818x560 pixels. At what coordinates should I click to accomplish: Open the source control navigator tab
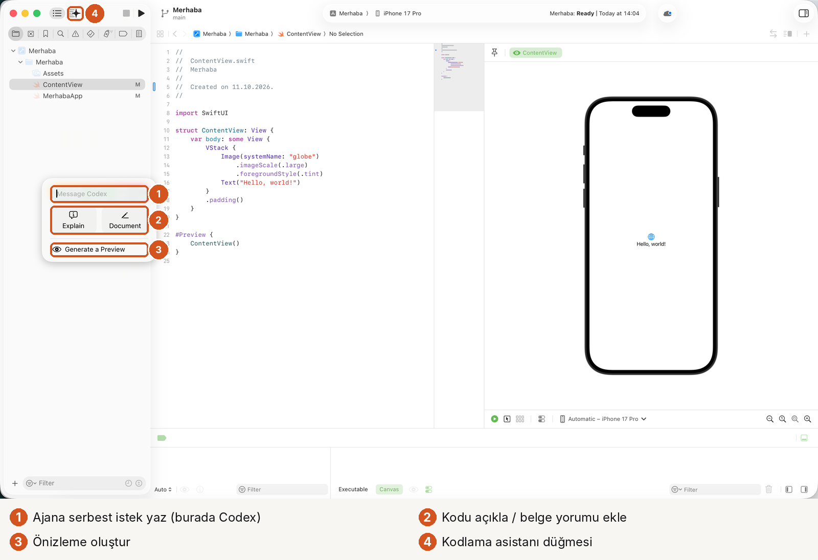[x=31, y=34]
